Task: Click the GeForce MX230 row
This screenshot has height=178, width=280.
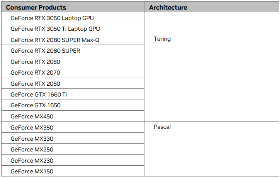Action: pyautogui.click(x=32, y=161)
